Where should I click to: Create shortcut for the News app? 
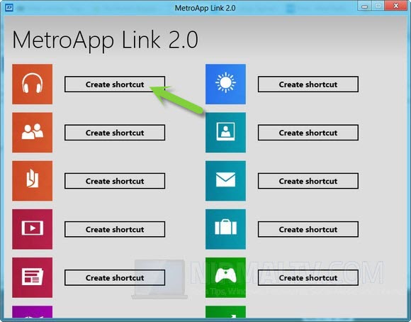tap(115, 277)
